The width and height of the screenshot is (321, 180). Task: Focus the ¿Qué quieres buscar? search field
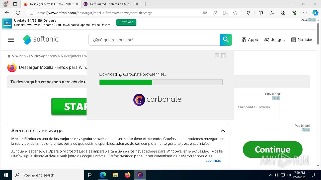pos(154,40)
